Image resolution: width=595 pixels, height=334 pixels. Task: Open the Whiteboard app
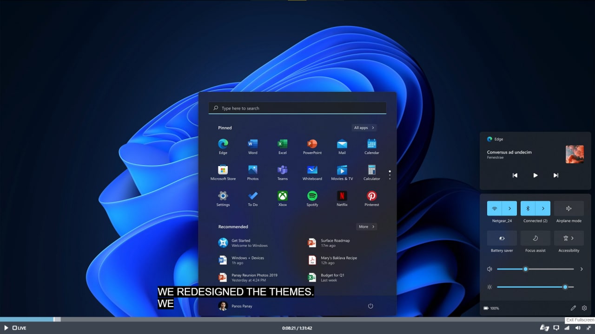[x=312, y=173]
